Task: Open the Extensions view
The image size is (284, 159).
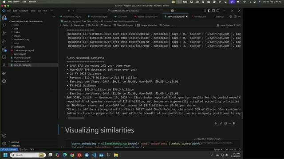Action: [4, 49]
